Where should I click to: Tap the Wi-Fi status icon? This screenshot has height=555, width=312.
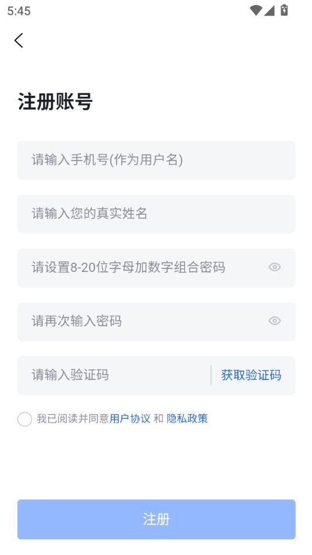(x=255, y=11)
